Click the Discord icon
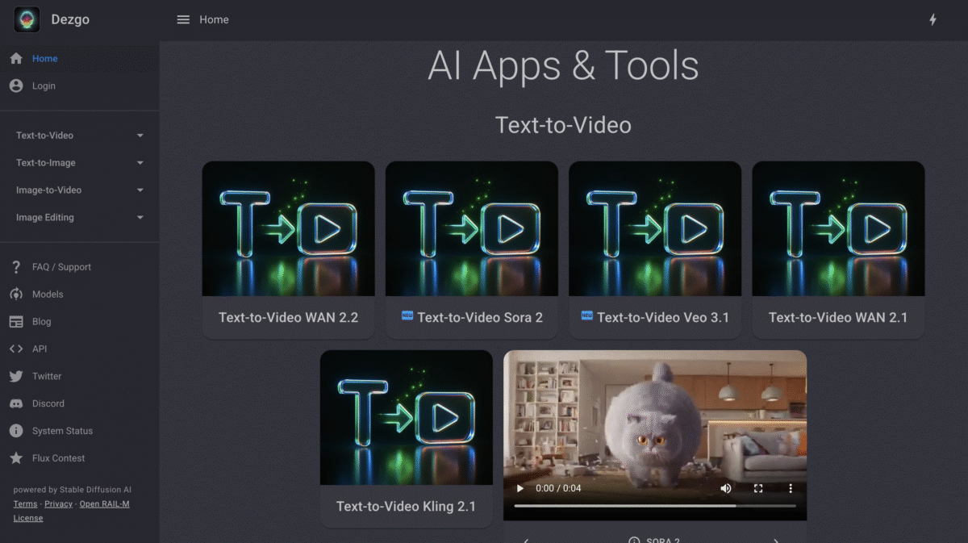 point(16,403)
